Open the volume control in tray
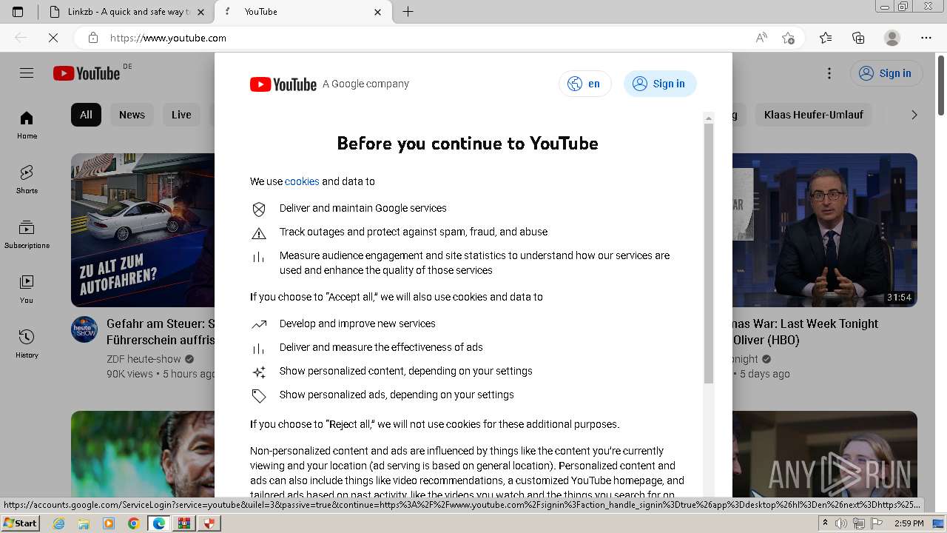Viewport: 947px width, 533px height. [x=840, y=523]
